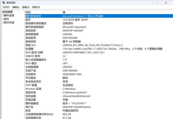Select the 硬件资源 tree item label
This screenshot has height=119, width=173.
(x=9, y=15)
